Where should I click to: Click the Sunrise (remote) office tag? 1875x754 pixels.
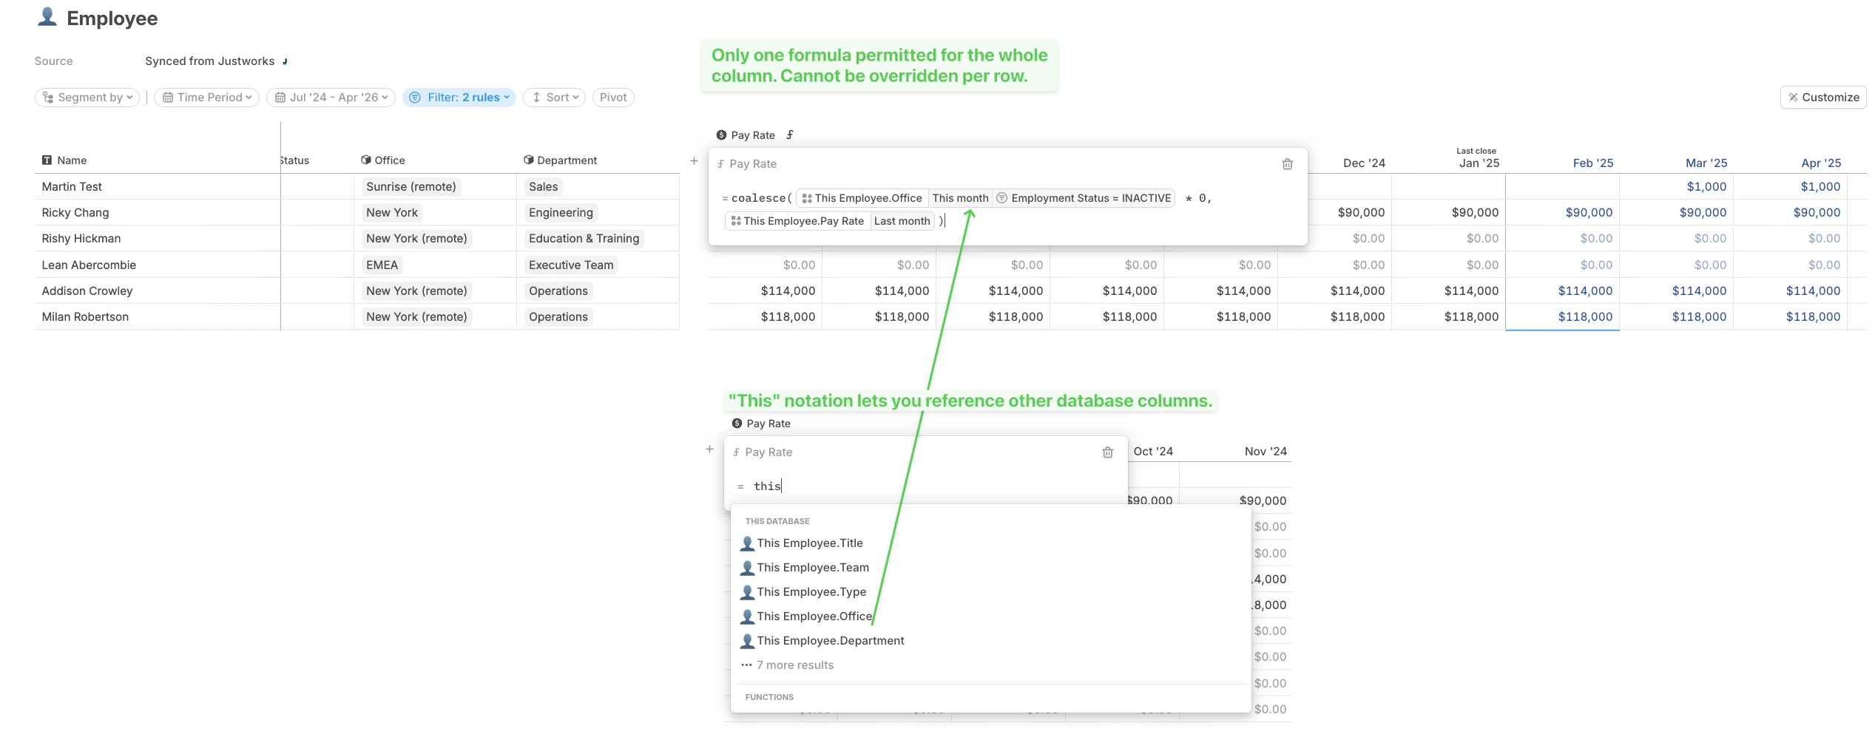(x=411, y=187)
